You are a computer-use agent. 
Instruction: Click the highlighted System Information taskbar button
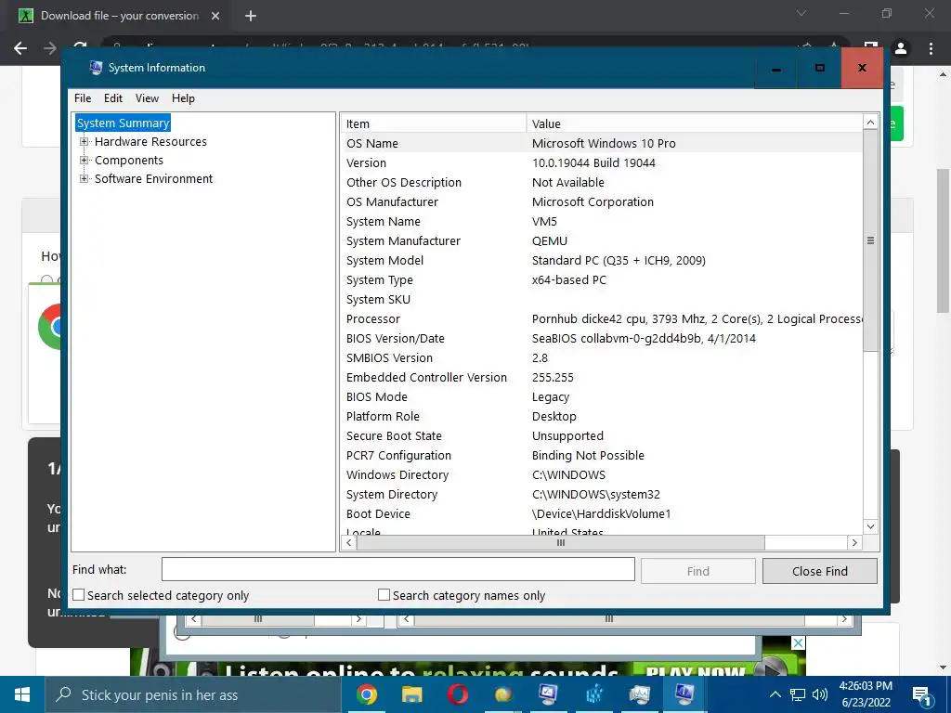click(x=684, y=694)
